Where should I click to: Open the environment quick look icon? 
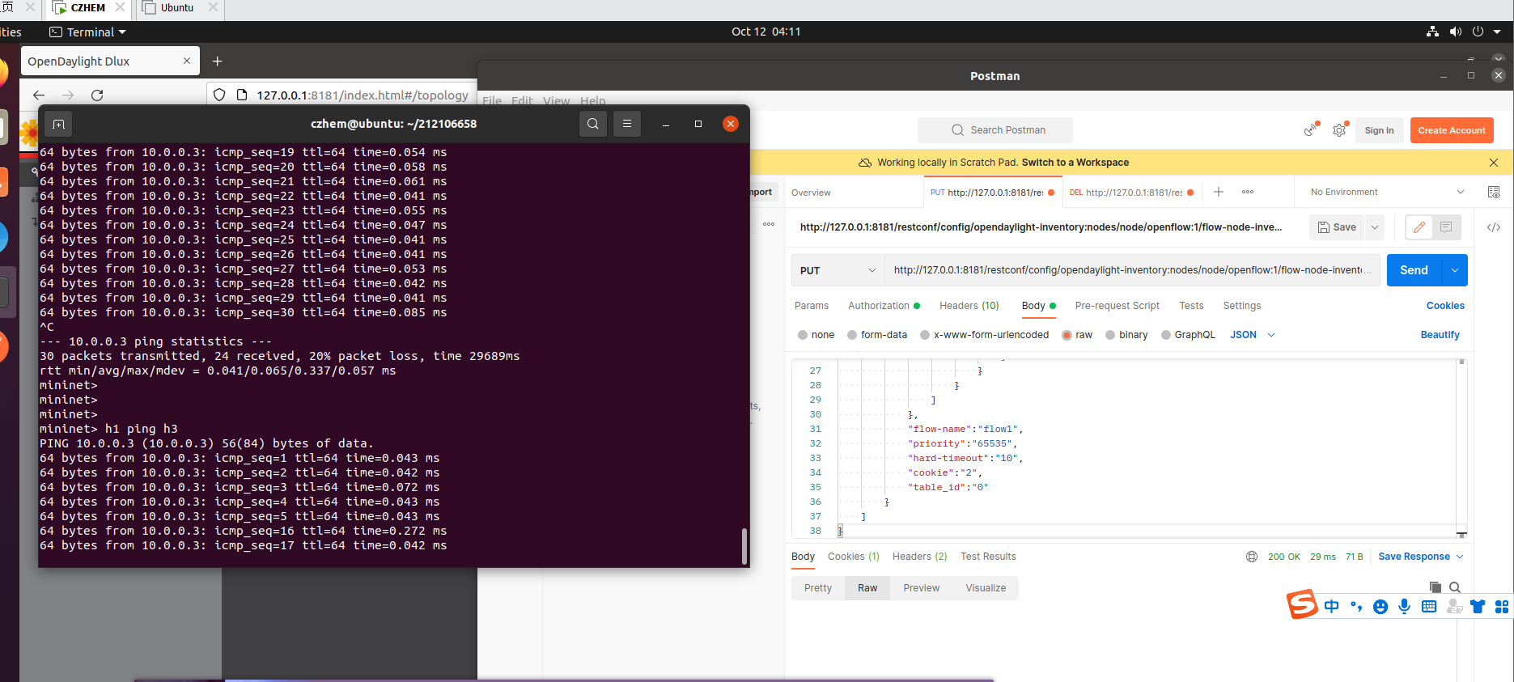tap(1494, 192)
